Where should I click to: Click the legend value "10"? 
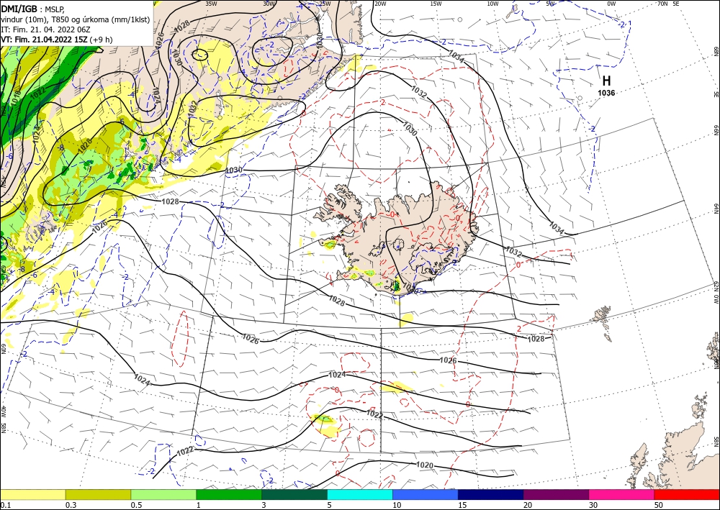pyautogui.click(x=397, y=505)
